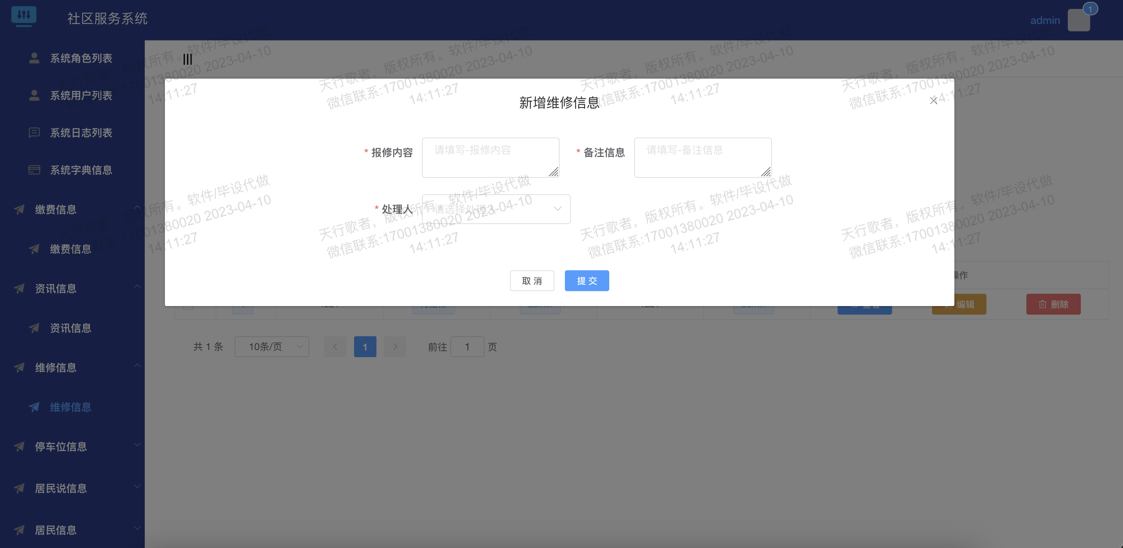Click the trash icon on 删除 button
The width and height of the screenshot is (1123, 548).
click(x=1042, y=304)
